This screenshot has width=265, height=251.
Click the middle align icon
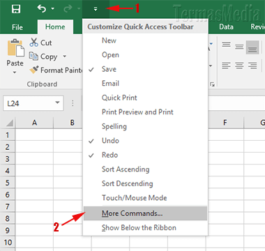coord(239,47)
